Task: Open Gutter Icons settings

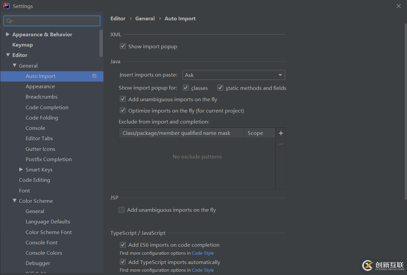Action: point(40,149)
